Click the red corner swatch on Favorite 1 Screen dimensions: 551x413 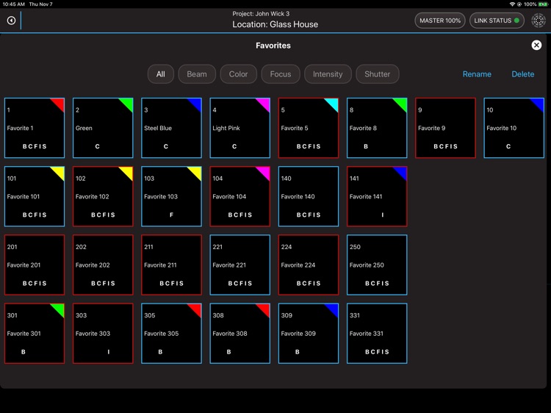59,104
